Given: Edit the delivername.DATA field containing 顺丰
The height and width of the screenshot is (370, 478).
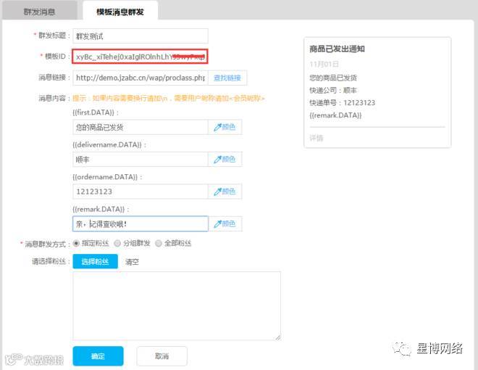Looking at the screenshot, I should coord(141,160).
